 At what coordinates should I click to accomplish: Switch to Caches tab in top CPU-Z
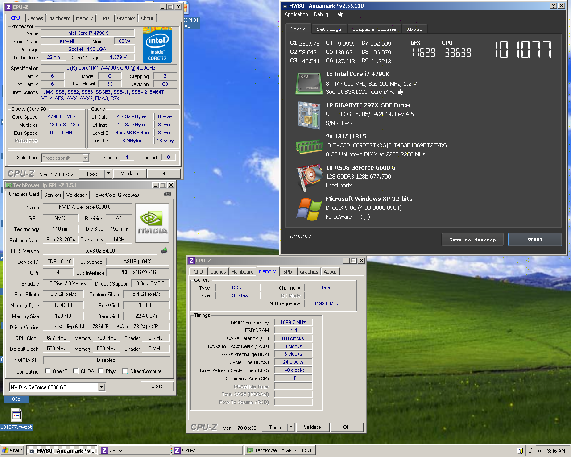(x=35, y=18)
